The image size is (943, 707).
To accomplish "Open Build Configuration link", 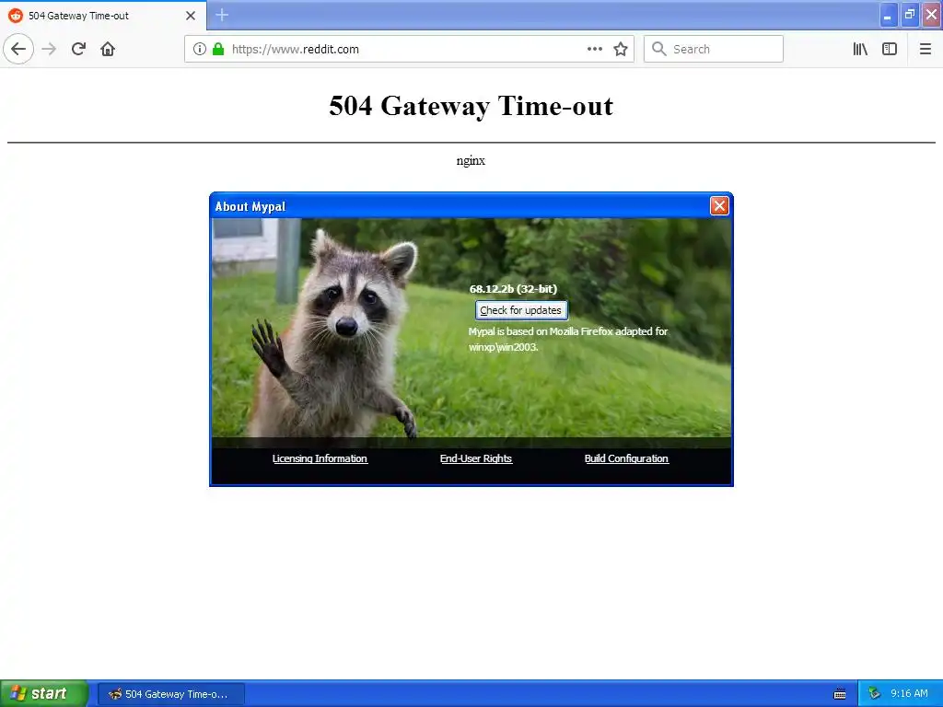I will [626, 458].
